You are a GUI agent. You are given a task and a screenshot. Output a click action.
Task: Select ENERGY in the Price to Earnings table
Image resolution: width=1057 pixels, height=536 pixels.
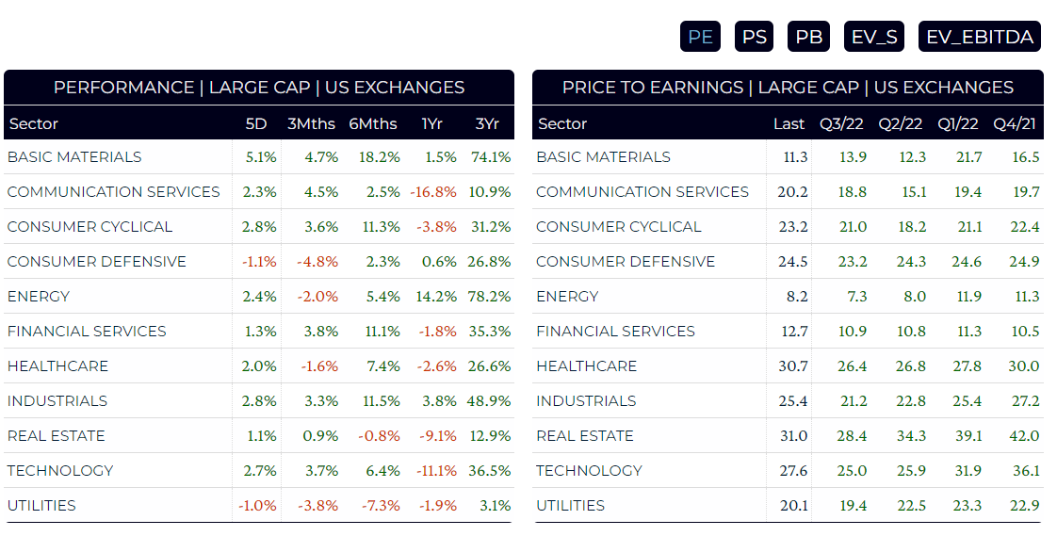[x=568, y=297]
